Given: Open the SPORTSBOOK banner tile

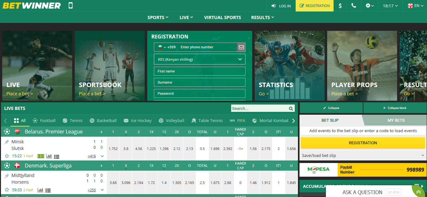Looking at the screenshot, I should tap(110, 66).
